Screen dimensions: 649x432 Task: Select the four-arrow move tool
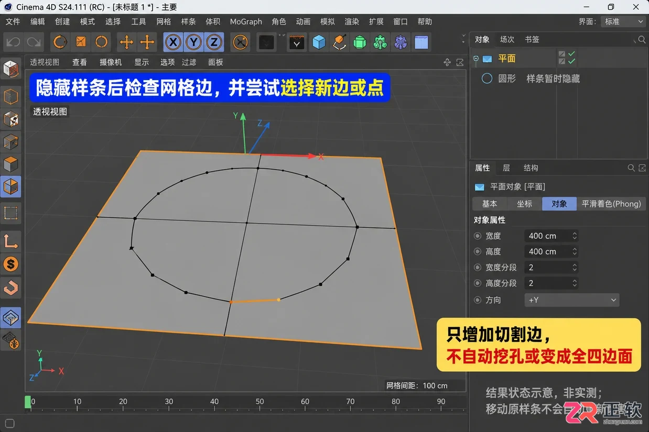(x=126, y=42)
